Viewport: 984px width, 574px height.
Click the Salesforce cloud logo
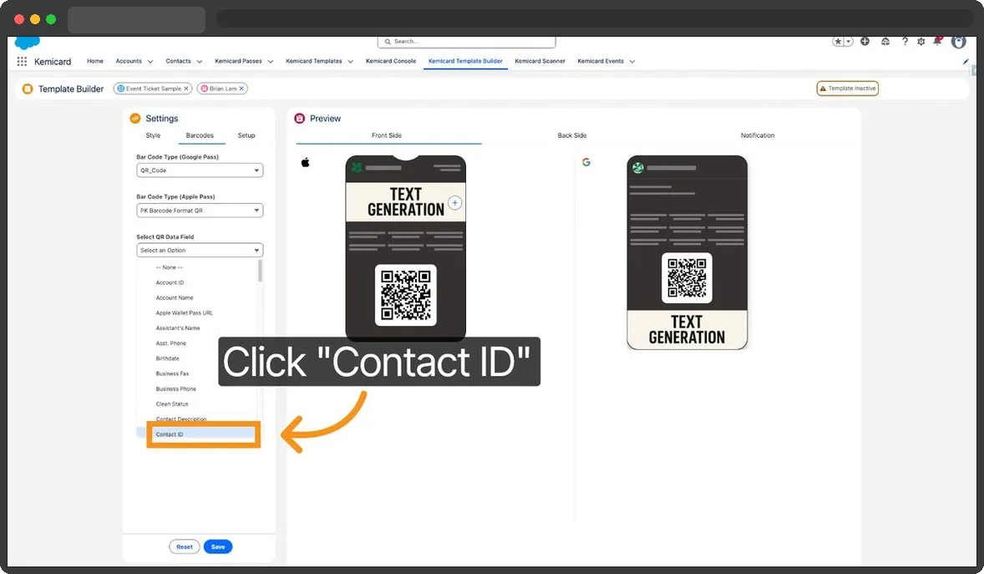(x=27, y=42)
